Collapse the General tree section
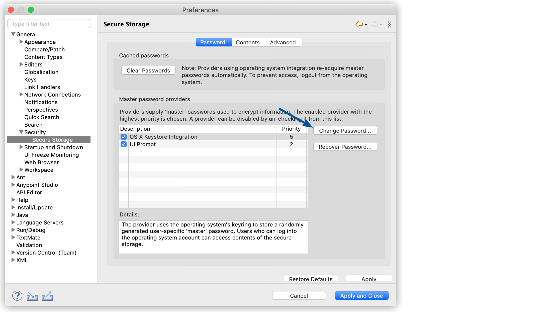 (13, 34)
